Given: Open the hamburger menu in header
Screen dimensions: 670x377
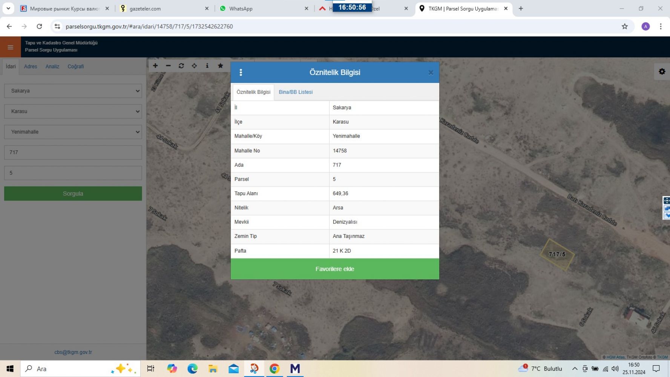Looking at the screenshot, I should (11, 47).
